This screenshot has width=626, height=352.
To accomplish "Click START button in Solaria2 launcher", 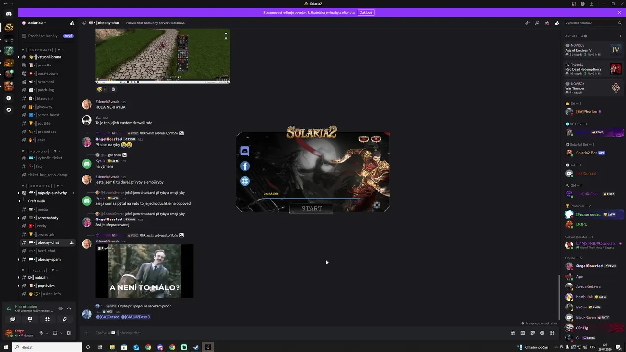I will pyautogui.click(x=312, y=208).
